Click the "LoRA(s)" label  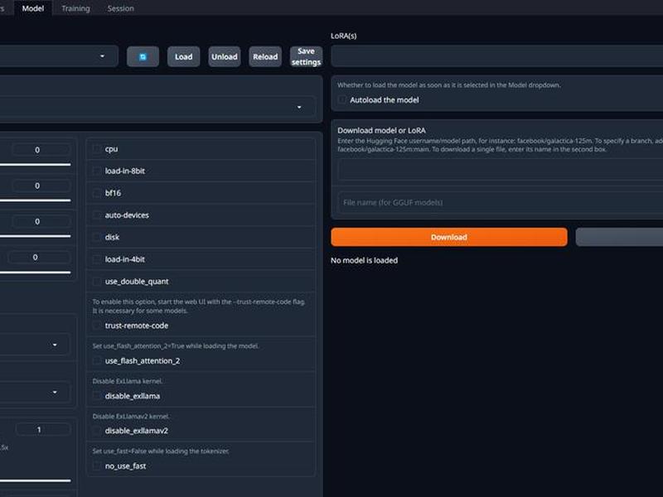point(343,36)
